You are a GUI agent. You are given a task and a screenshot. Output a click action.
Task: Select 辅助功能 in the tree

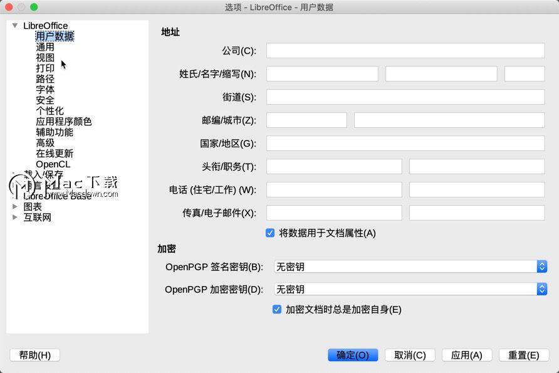(x=55, y=132)
